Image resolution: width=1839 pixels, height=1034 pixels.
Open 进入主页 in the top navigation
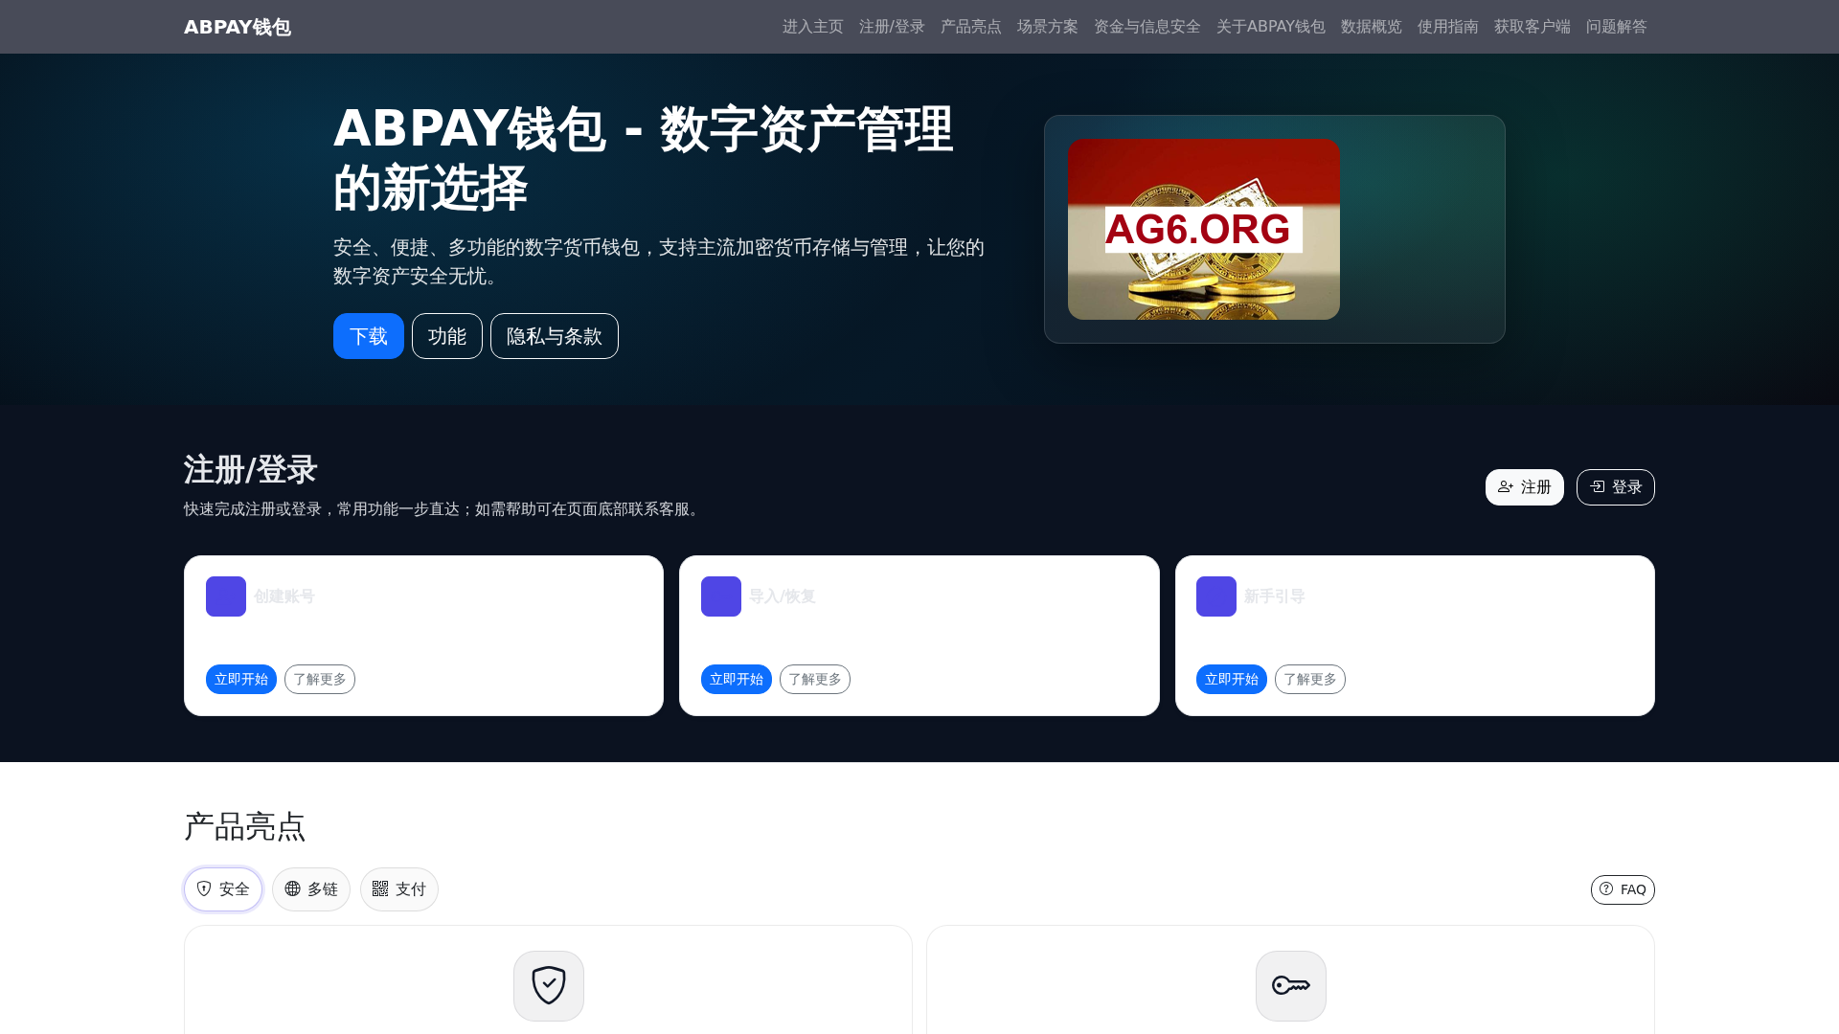[x=812, y=27]
